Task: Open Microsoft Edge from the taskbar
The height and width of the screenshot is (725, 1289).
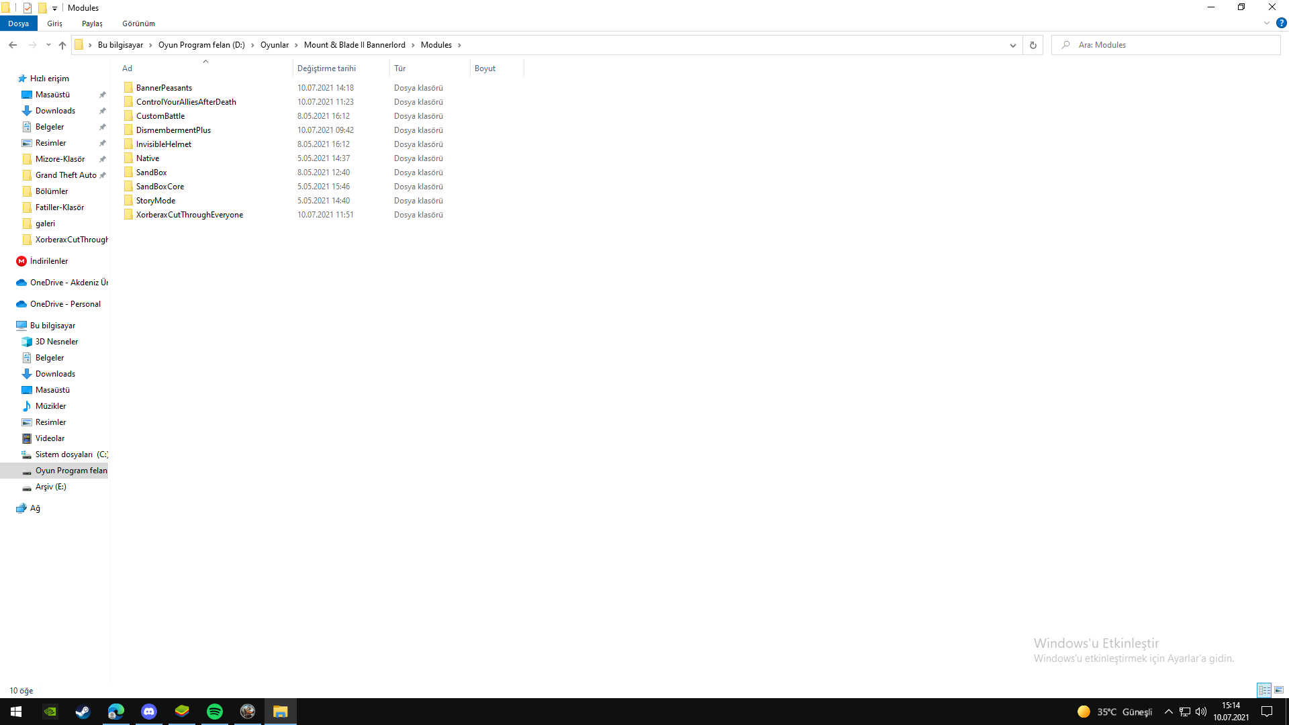Action: [115, 712]
